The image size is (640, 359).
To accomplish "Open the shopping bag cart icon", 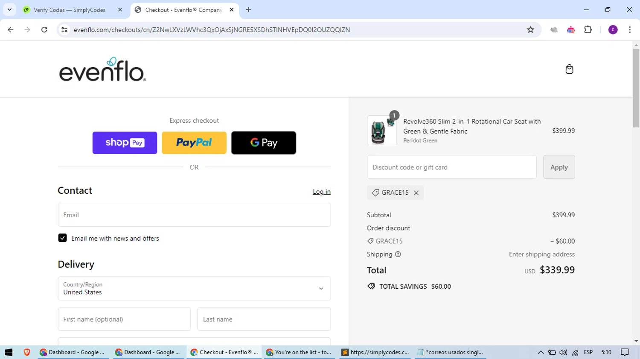I will tap(569, 69).
